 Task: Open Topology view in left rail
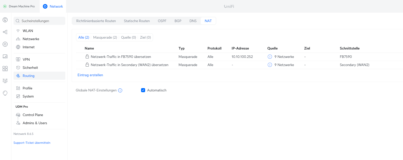click(5, 32)
